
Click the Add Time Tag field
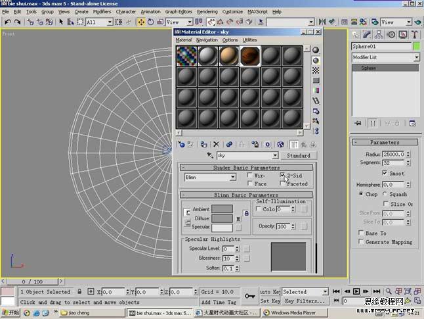pyautogui.click(x=219, y=302)
